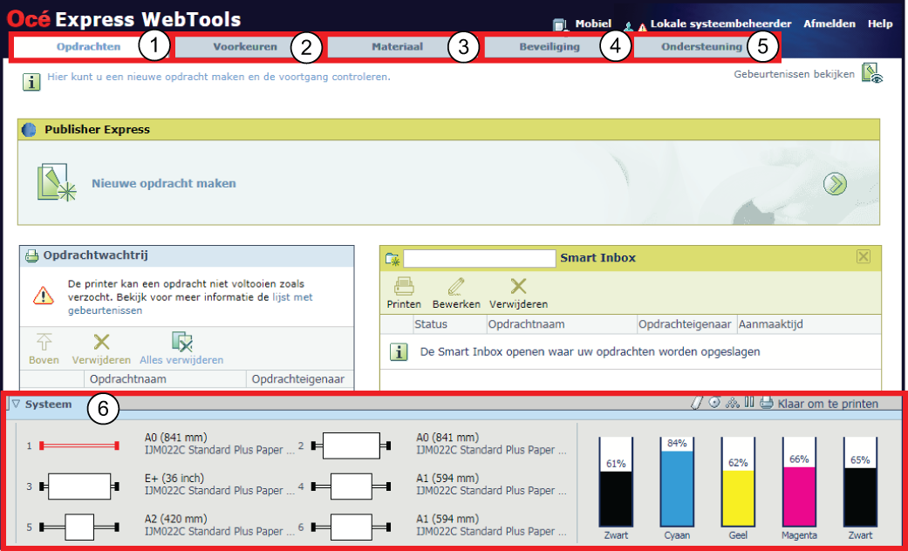Switch to the Voorkeuren tab

(x=245, y=47)
